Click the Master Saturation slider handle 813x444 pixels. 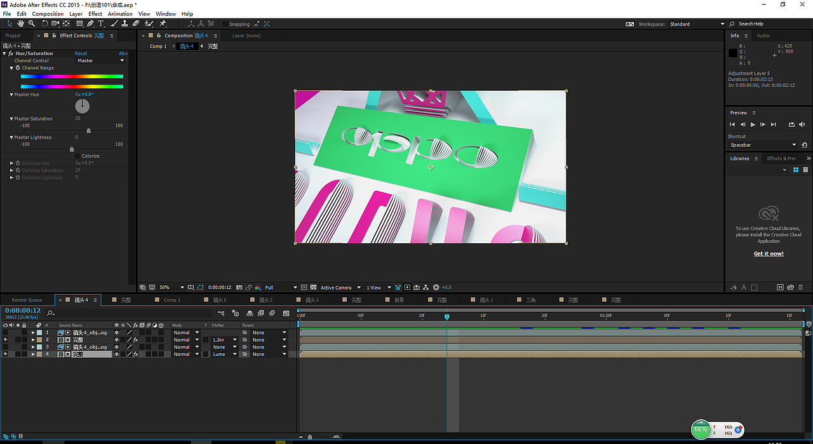point(88,131)
